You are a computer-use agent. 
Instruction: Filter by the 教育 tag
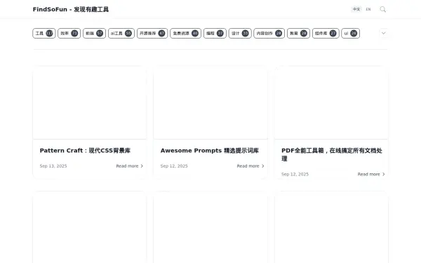point(299,33)
